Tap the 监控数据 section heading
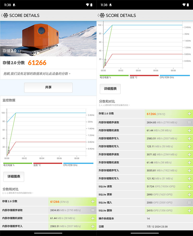 click(9, 100)
